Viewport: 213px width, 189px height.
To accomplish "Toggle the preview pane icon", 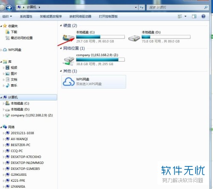I will click(x=194, y=16).
